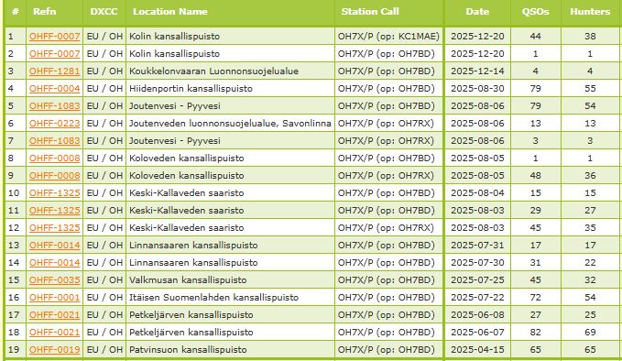This screenshot has width=622, height=361.
Task: Open OHFF-0021 link in row 18
Action: click(55, 332)
